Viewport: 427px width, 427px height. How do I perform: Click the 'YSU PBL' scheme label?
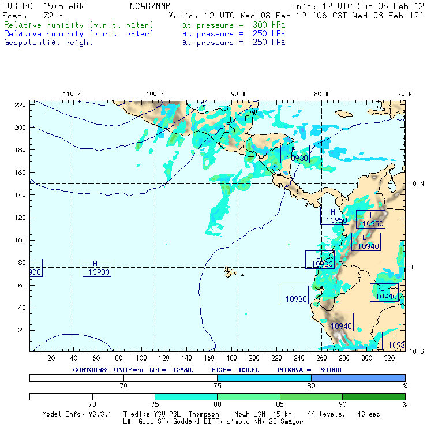coord(167,414)
